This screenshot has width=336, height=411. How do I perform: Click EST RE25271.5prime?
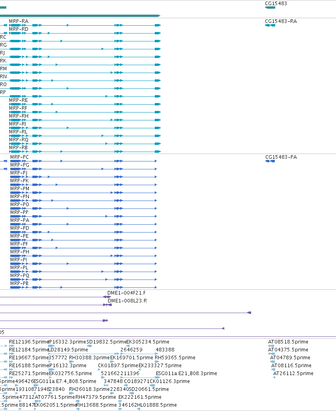pyautogui.click(x=29, y=373)
